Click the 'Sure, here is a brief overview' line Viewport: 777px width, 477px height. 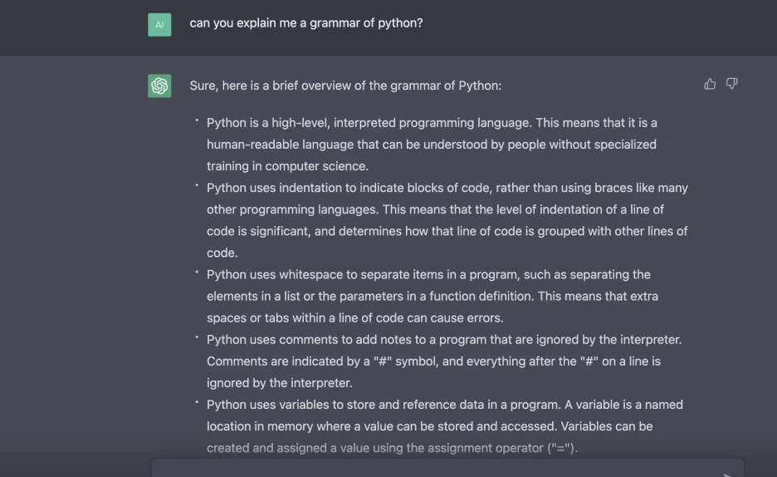[345, 86]
